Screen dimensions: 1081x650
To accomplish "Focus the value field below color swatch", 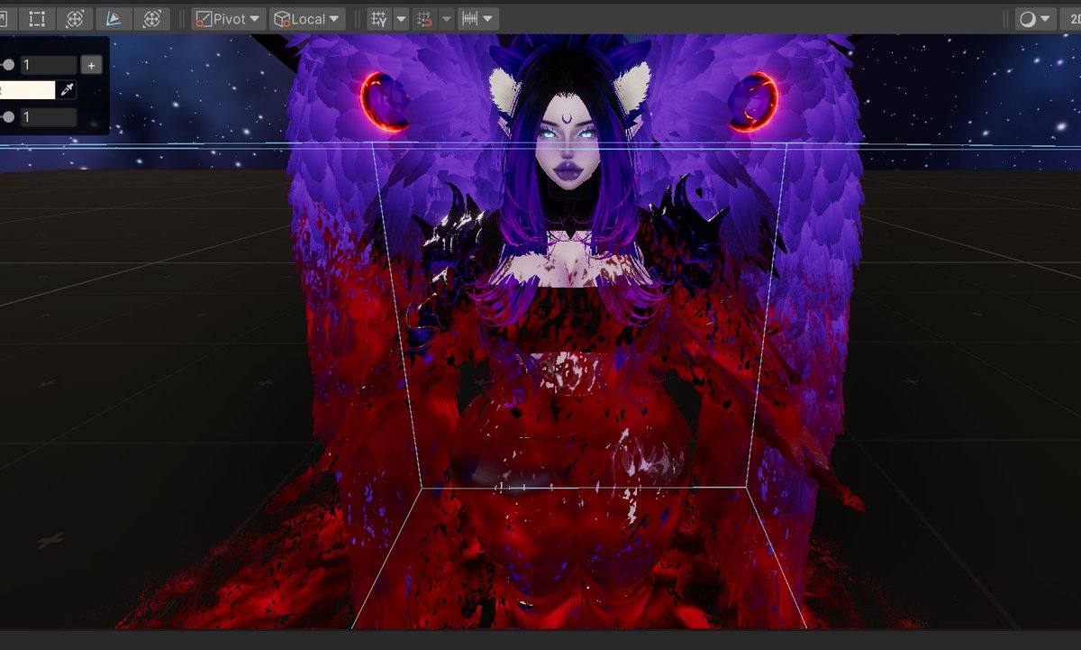I will [49, 117].
